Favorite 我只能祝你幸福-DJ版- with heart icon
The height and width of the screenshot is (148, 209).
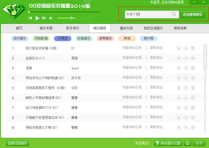point(193,48)
